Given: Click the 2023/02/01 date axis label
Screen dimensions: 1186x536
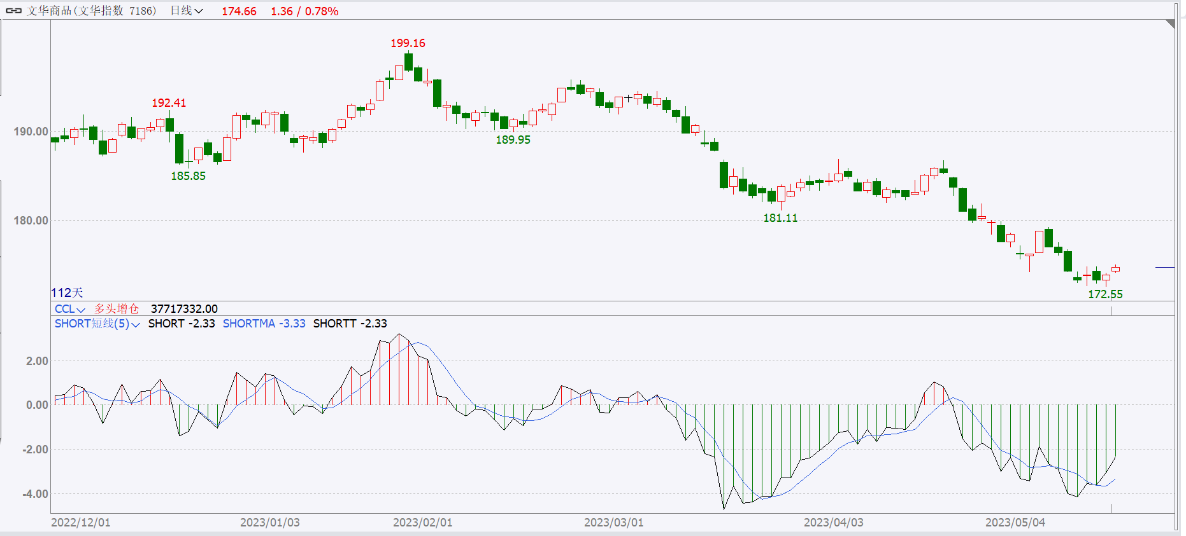Looking at the screenshot, I should coord(423,523).
